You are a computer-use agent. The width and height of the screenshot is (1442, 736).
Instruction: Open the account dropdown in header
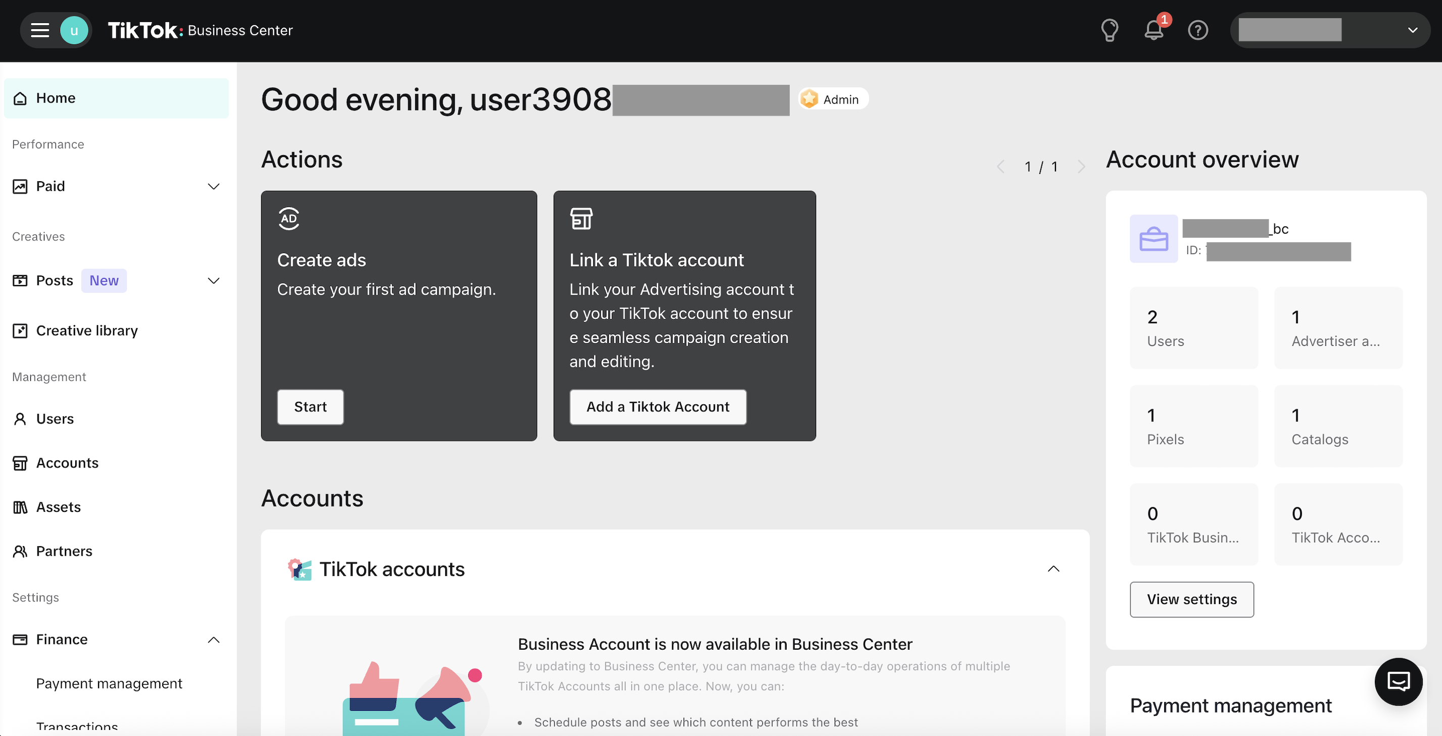tap(1412, 30)
